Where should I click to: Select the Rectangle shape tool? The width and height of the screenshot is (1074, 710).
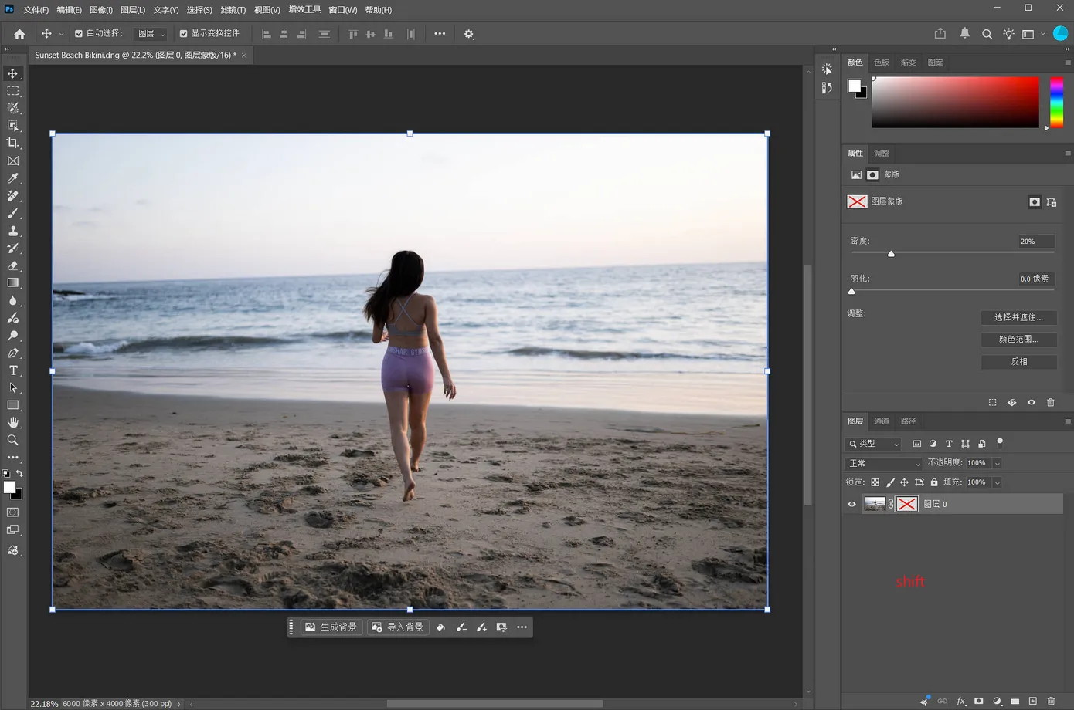[13, 405]
